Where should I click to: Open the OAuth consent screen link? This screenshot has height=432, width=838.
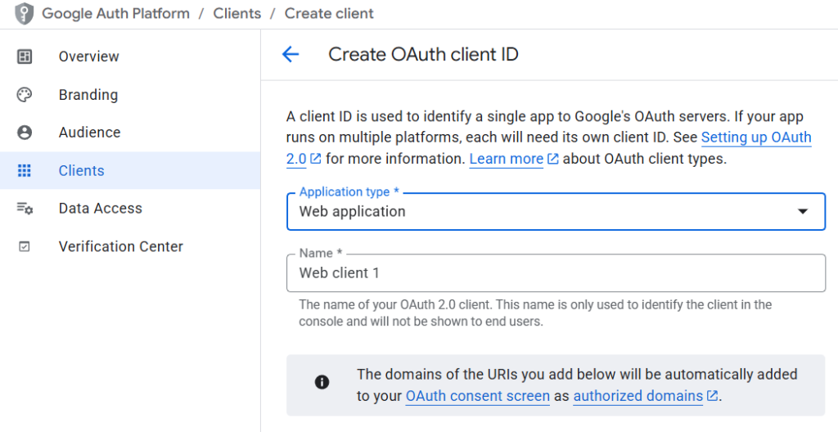[x=477, y=396]
